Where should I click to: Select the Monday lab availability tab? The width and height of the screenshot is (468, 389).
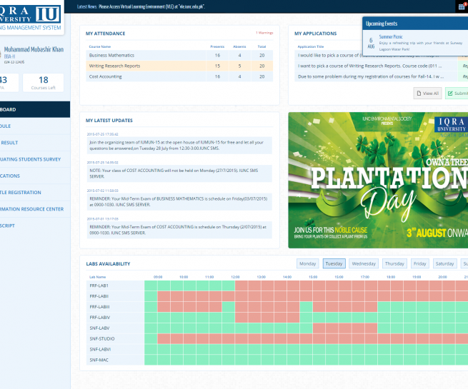308,263
